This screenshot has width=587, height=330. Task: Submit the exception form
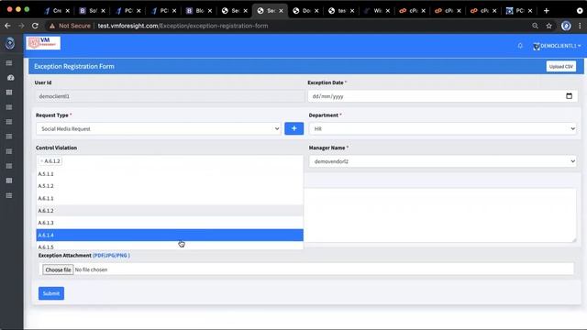[x=51, y=293]
